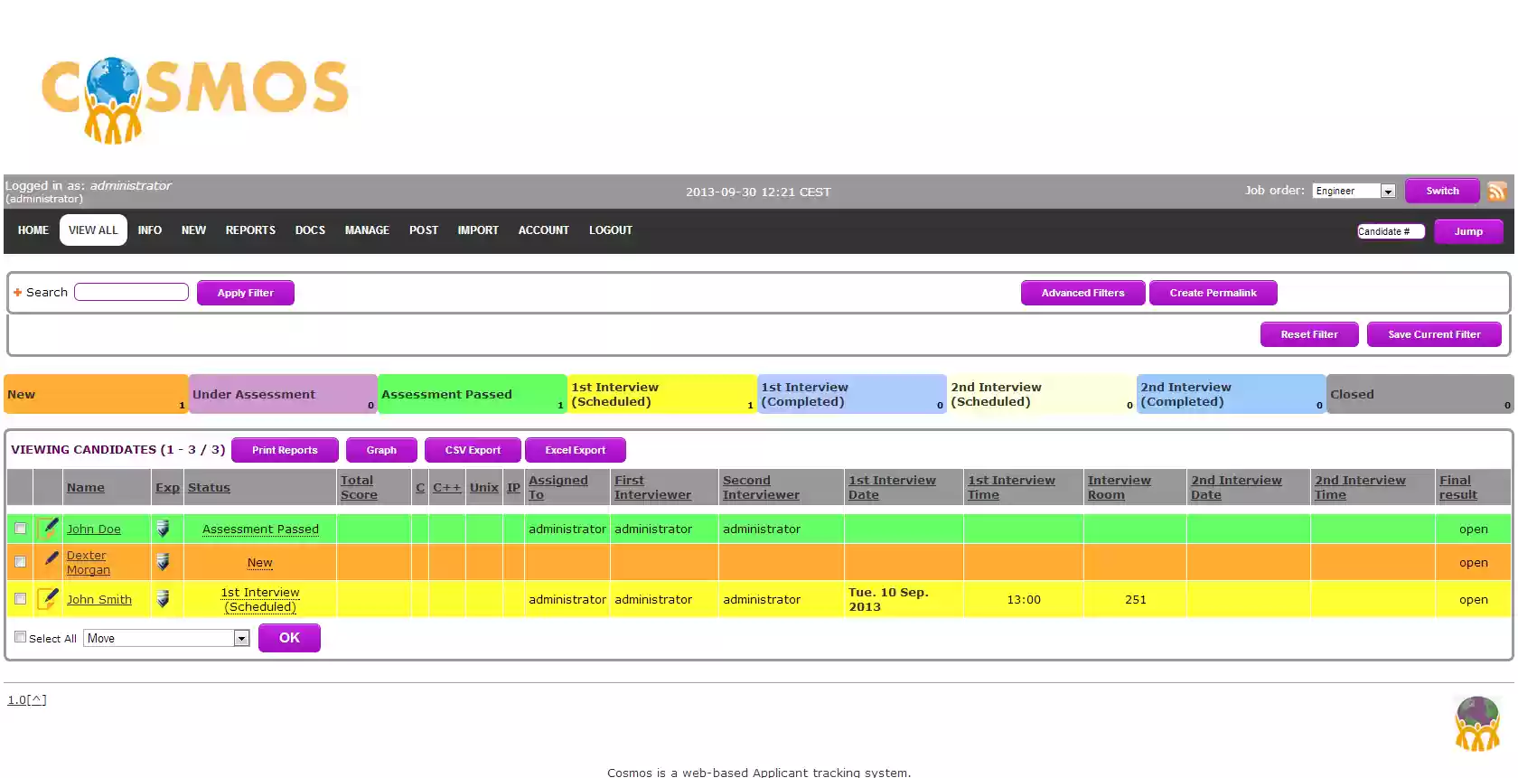Viewport: 1518px width, 778px height.
Task: Filter by 2nd Interview (Scheduled) tile
Action: [1042, 394]
